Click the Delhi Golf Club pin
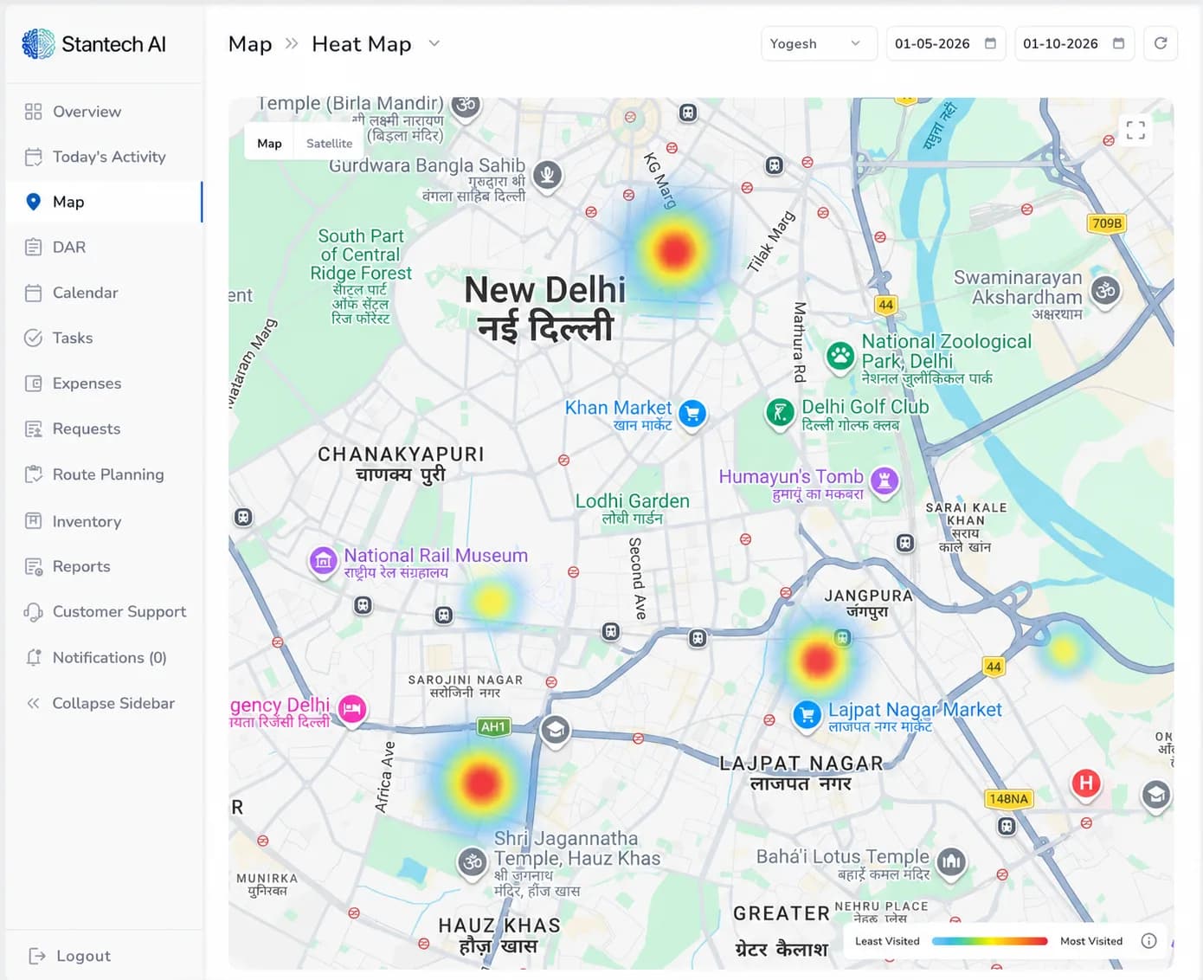The height and width of the screenshot is (980, 1203). point(780,413)
